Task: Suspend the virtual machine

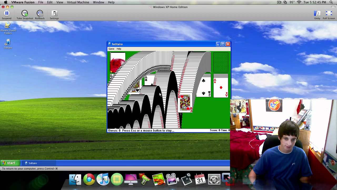Action: pyautogui.click(x=7, y=15)
